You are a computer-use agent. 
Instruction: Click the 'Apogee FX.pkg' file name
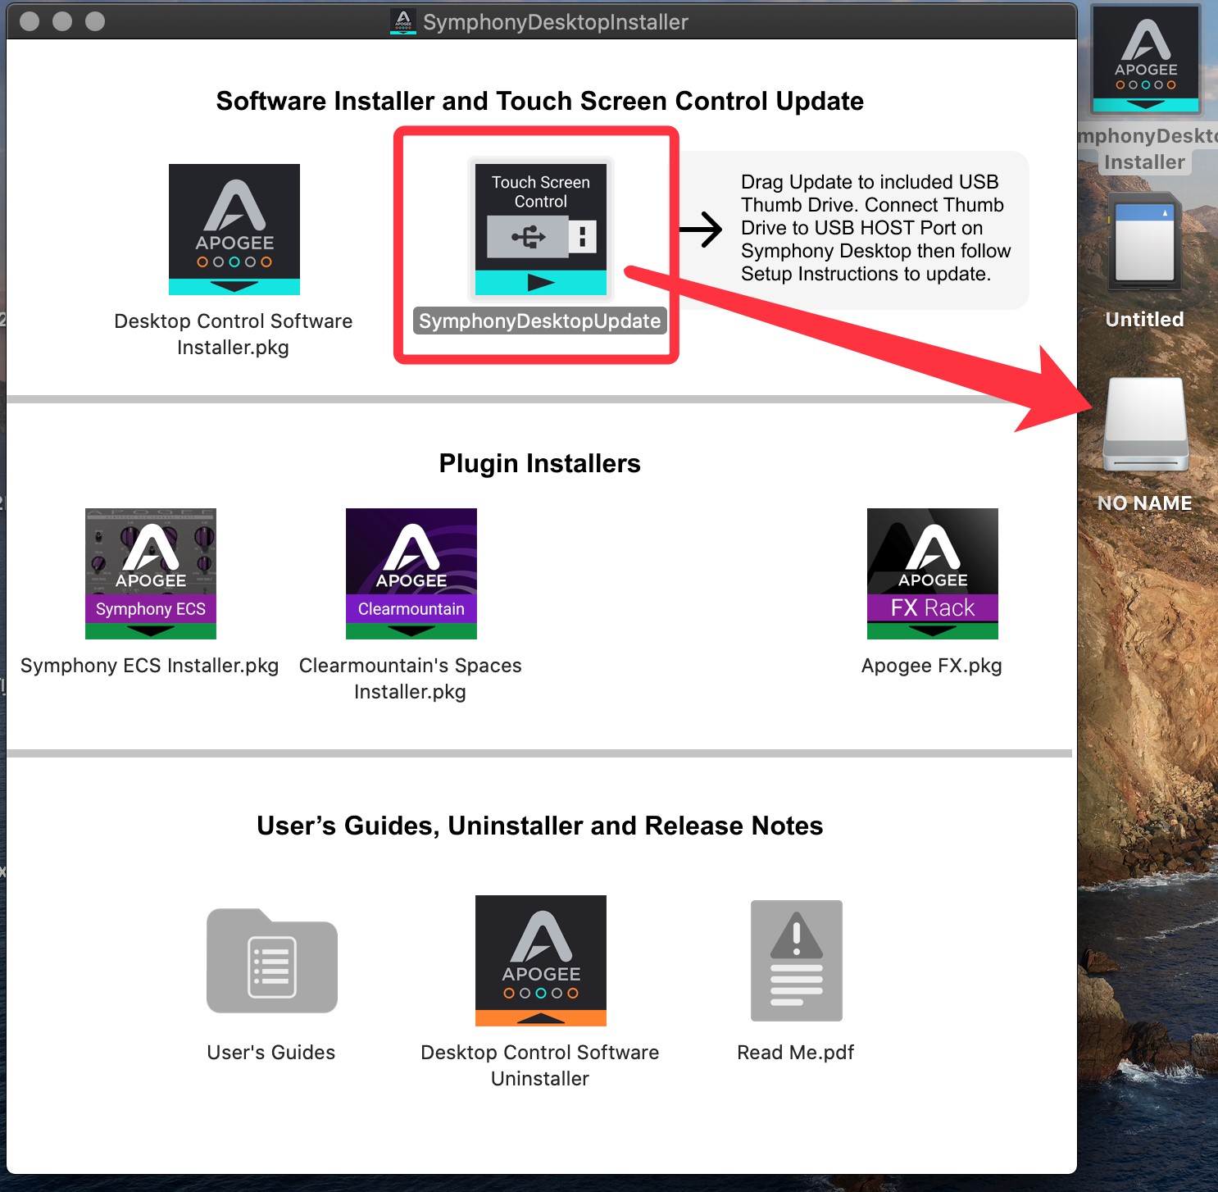(932, 665)
